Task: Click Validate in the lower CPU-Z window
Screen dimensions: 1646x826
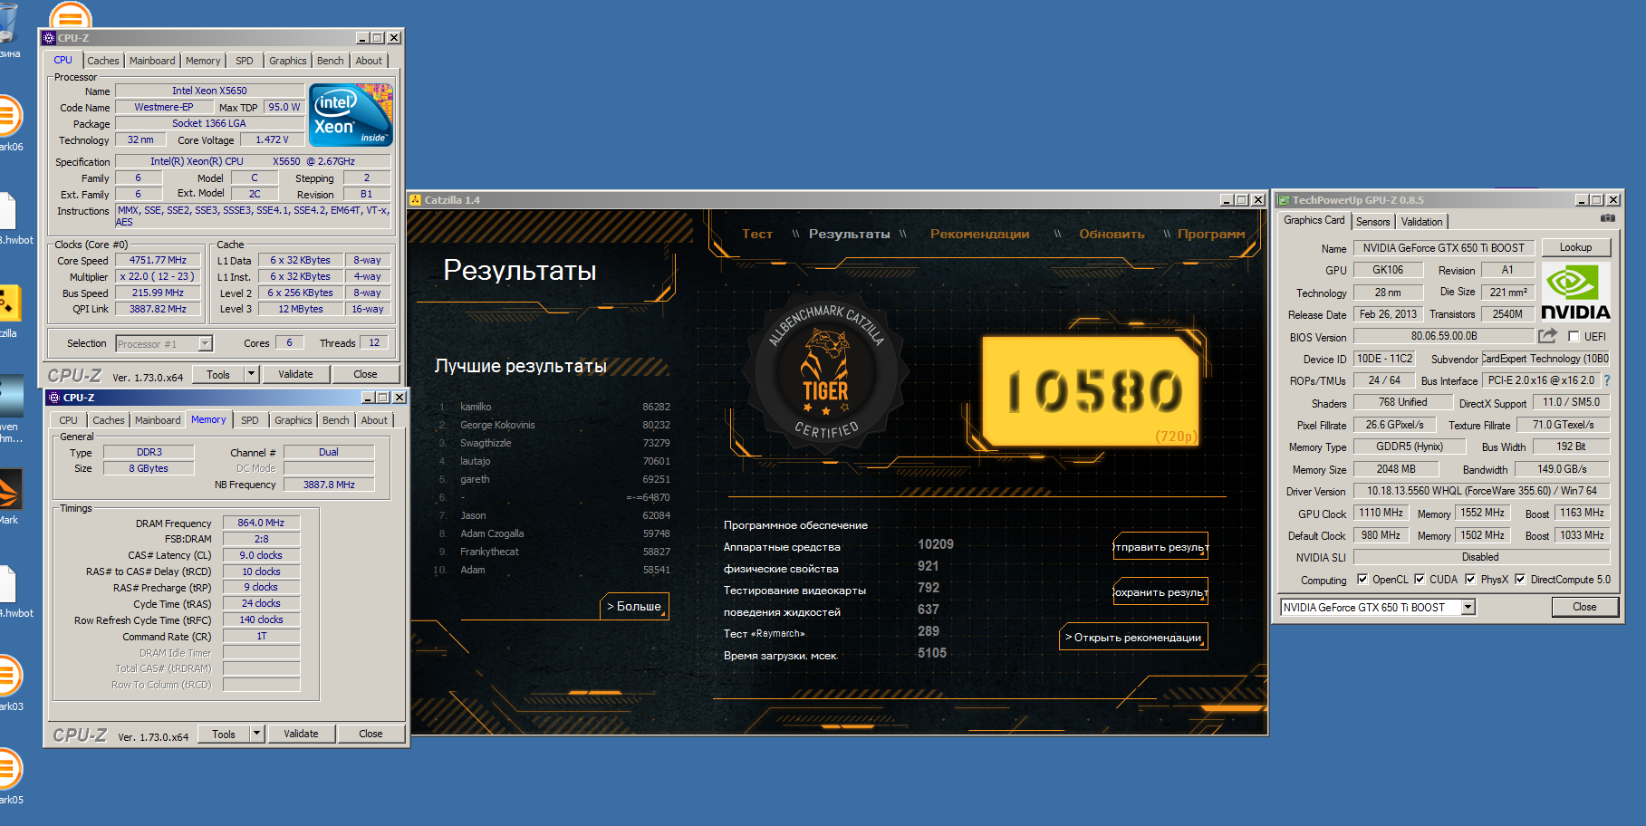Action: click(301, 734)
